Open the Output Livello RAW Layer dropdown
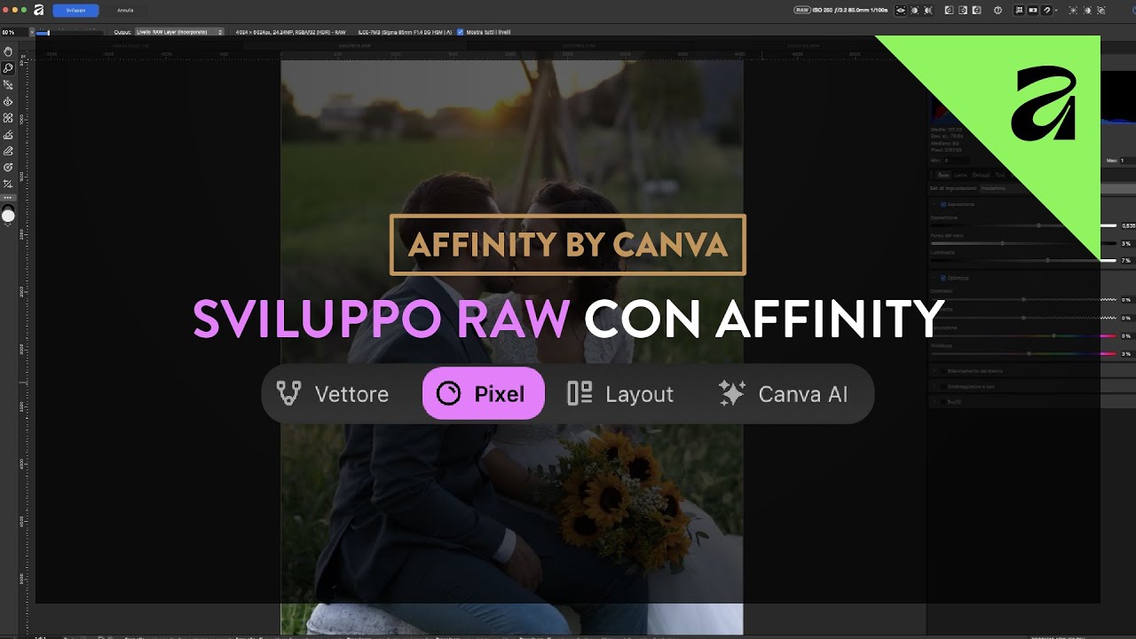This screenshot has height=639, width=1136. (x=179, y=32)
